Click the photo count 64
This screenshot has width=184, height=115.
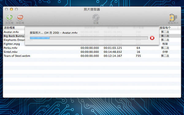(x=138, y=48)
